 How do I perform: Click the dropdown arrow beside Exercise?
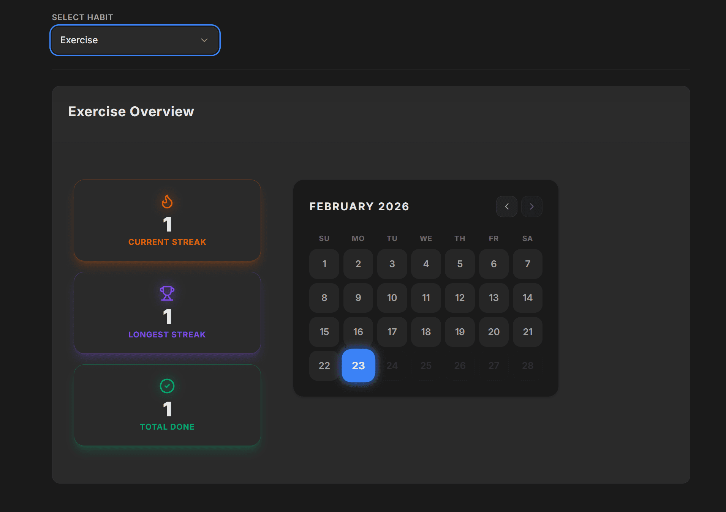[x=204, y=40]
